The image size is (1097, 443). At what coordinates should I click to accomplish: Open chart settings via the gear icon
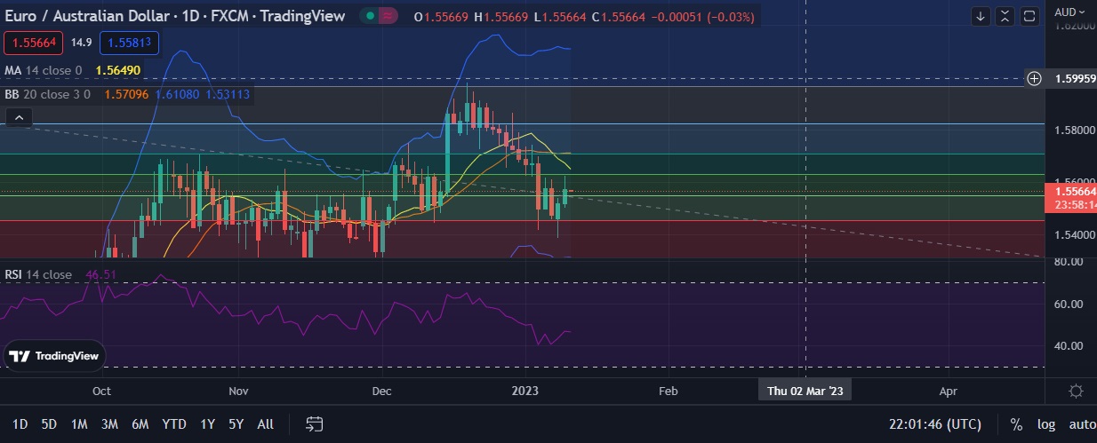coord(1076,392)
